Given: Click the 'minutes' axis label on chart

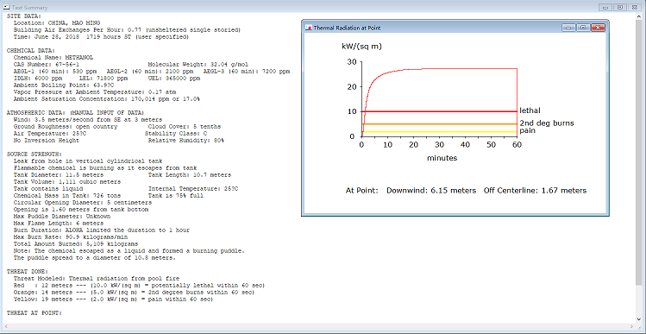Looking at the screenshot, I should [442, 158].
